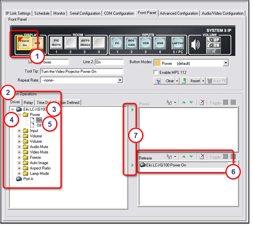Screen dimensions: 253x227
Task: Click the volume speaker icon
Action: 196,44
